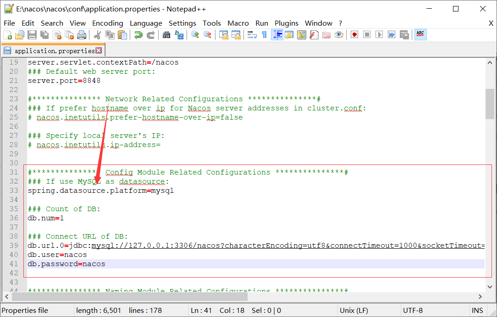Open the Search menu

pos(52,23)
